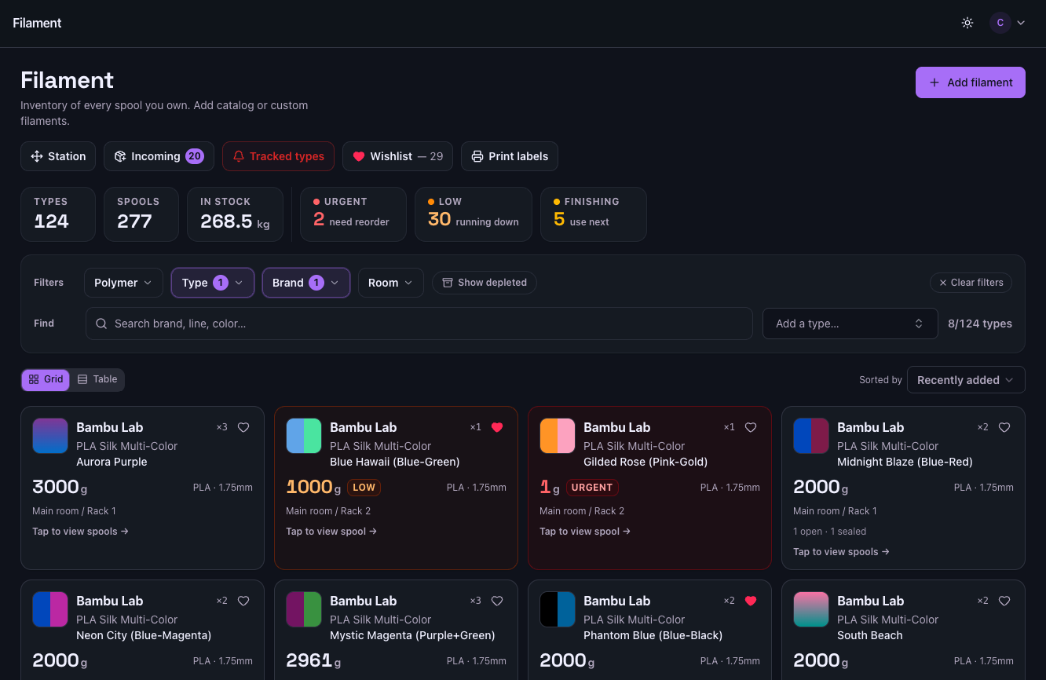Favorite Aurora Purple with heart icon
Screen dimensions: 1046x680
[x=243, y=427]
